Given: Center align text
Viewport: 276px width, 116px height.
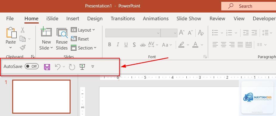Looking at the screenshot, I should pos(224,45).
